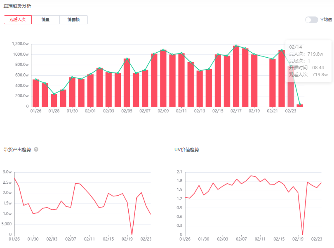Select the 02/13 bar in bar chart
Screen dimensions: 334x248
click(200, 89)
